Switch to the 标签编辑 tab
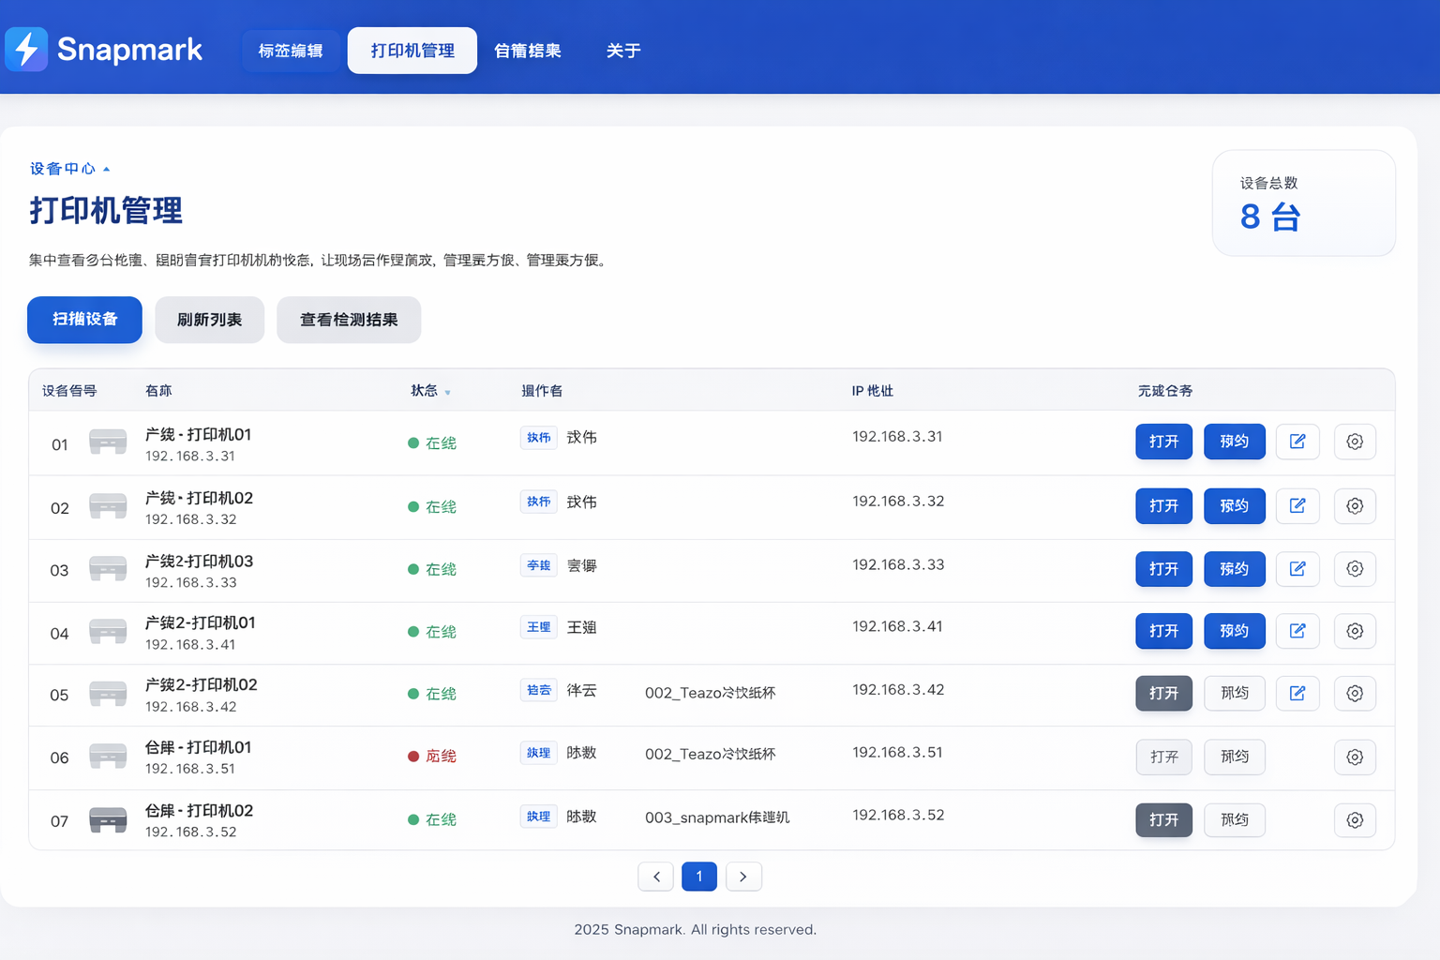1440x960 pixels. tap(291, 51)
